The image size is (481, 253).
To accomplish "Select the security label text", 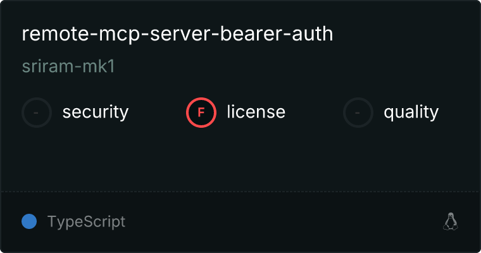I will pyautogui.click(x=96, y=112).
